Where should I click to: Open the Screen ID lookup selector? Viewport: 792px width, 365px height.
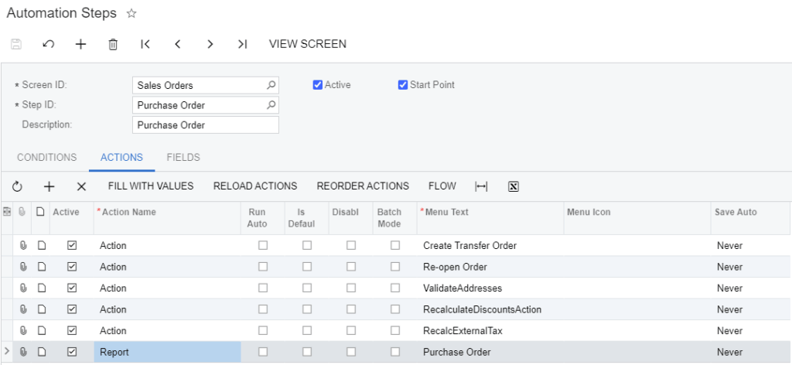[271, 85]
